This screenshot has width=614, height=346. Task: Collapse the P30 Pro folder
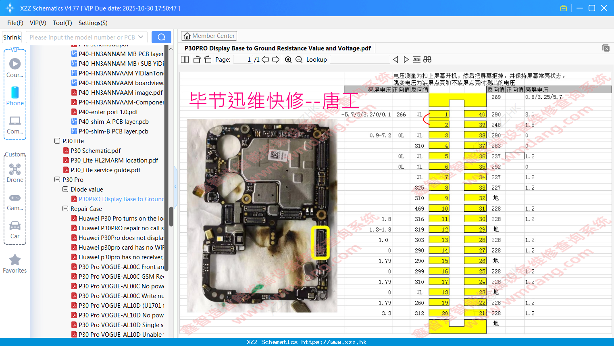tap(57, 179)
